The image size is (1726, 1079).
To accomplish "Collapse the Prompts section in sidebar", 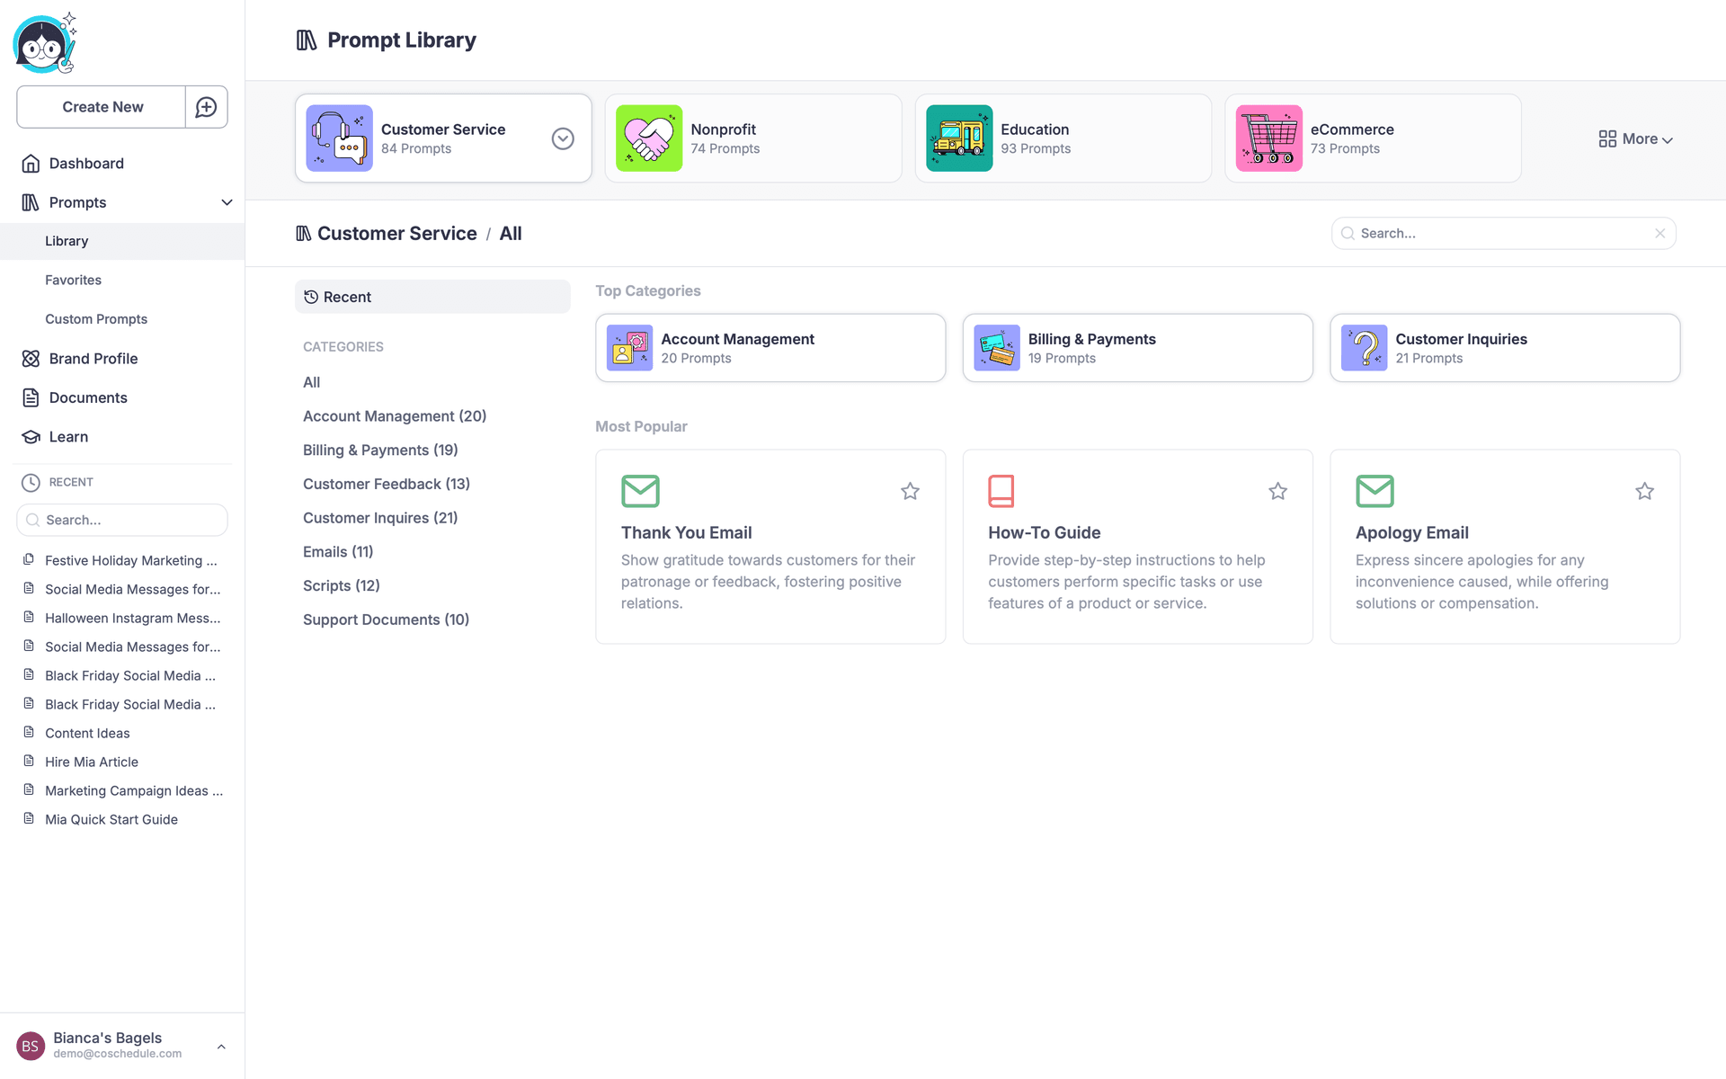I will [227, 202].
